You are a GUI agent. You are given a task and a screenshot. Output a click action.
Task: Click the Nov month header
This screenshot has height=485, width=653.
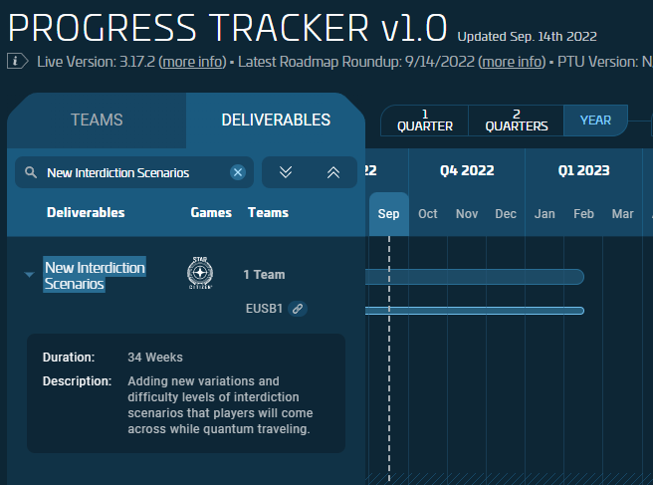coord(467,214)
